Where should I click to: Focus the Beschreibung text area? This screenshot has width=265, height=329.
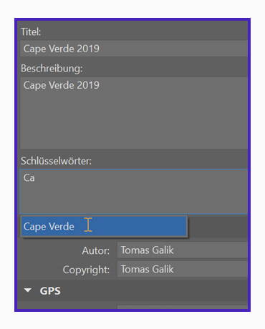click(134, 113)
